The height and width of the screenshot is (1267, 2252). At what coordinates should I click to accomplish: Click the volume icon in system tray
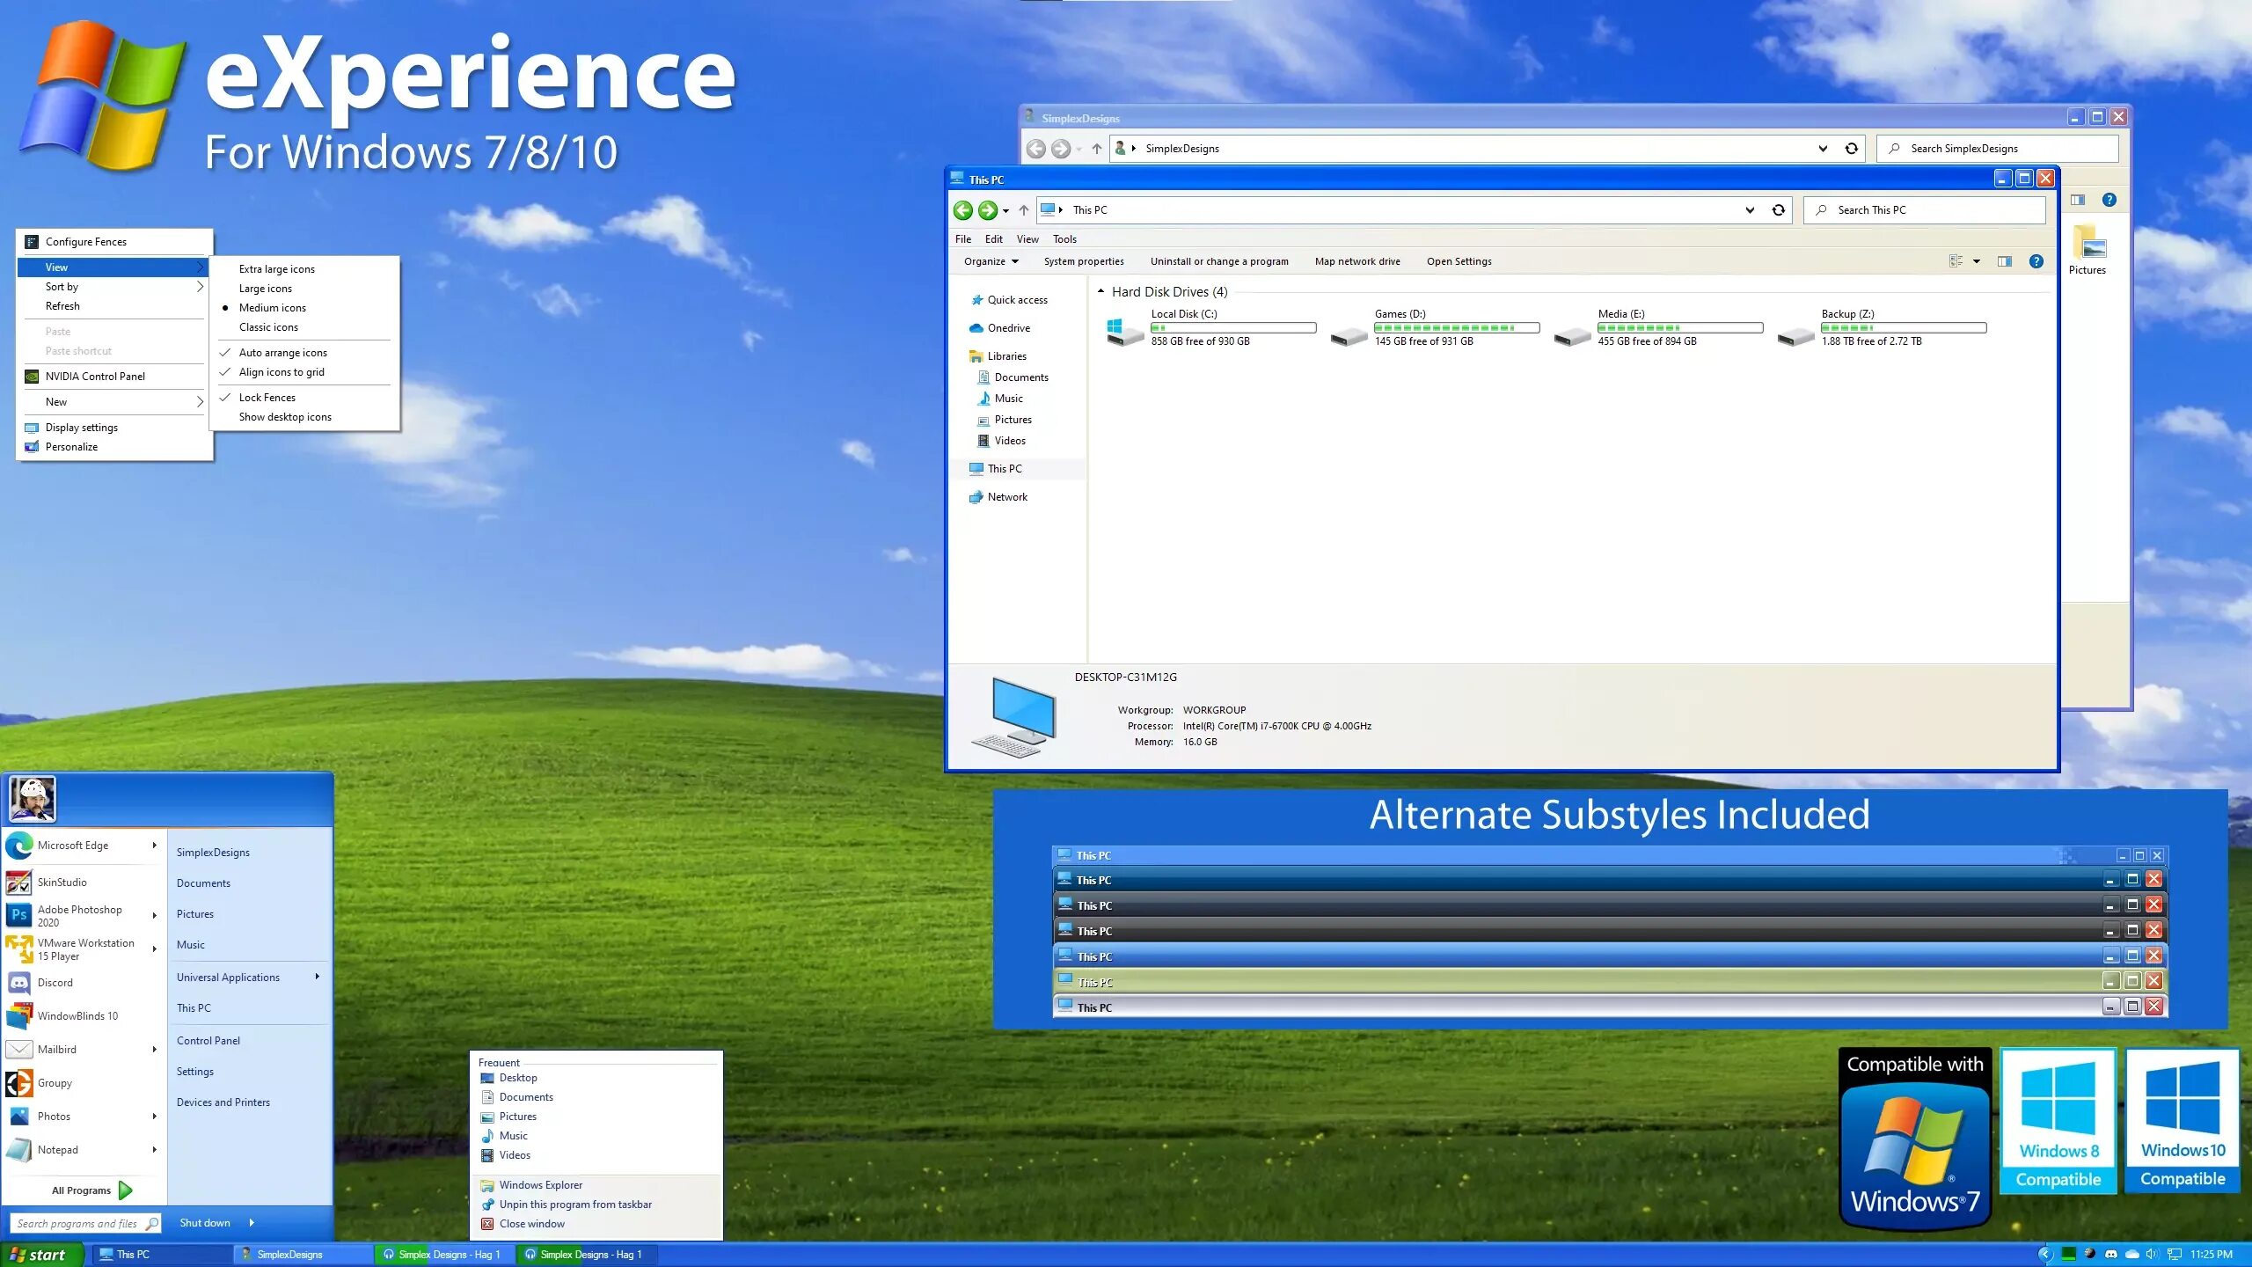click(2152, 1254)
